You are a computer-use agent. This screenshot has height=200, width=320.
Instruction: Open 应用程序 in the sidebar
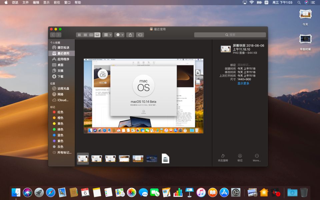(x=61, y=59)
